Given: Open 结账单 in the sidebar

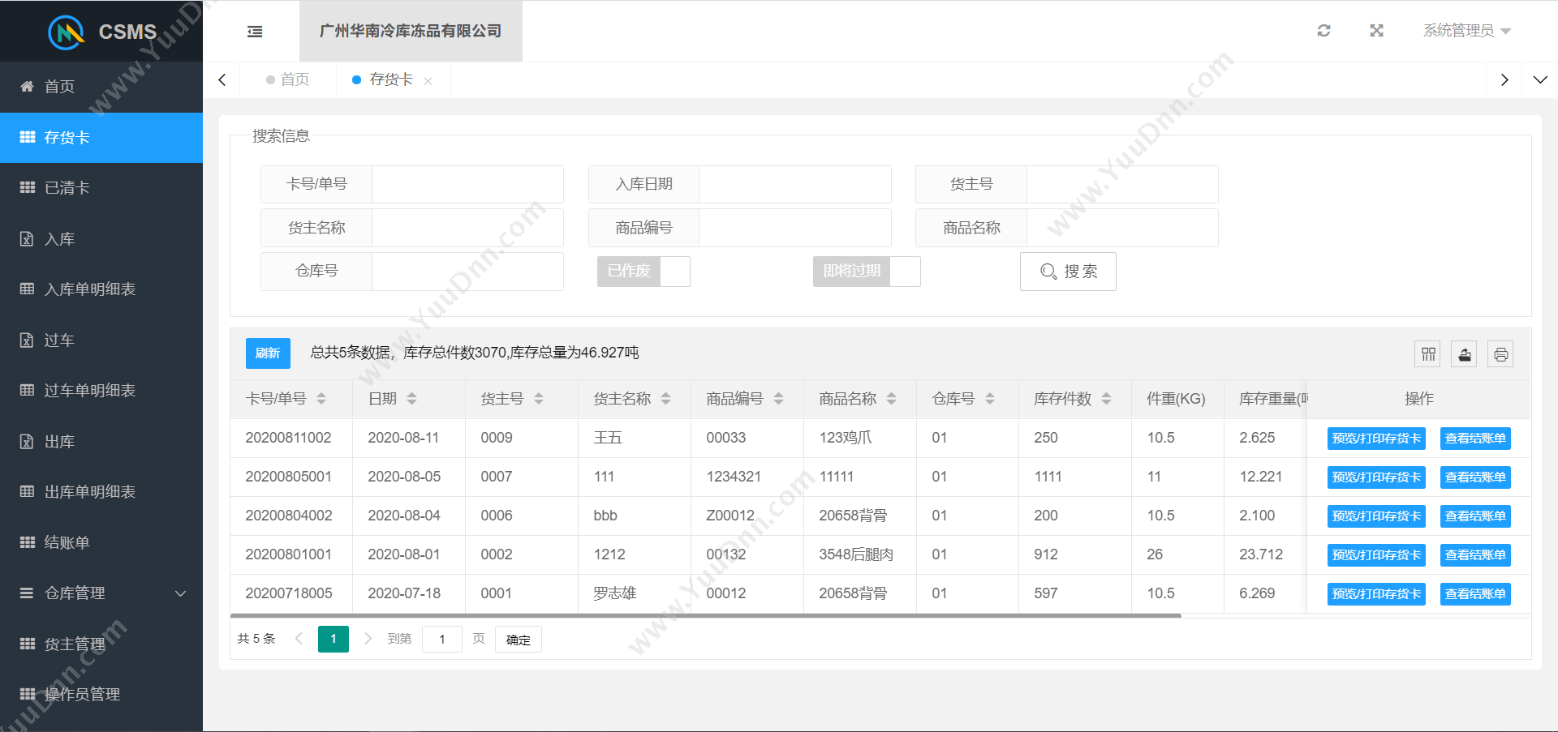Looking at the screenshot, I should [x=101, y=543].
